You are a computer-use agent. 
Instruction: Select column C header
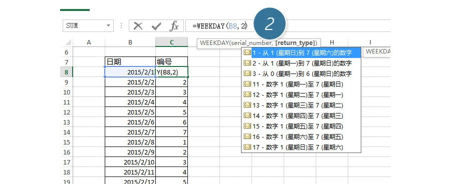(172, 42)
